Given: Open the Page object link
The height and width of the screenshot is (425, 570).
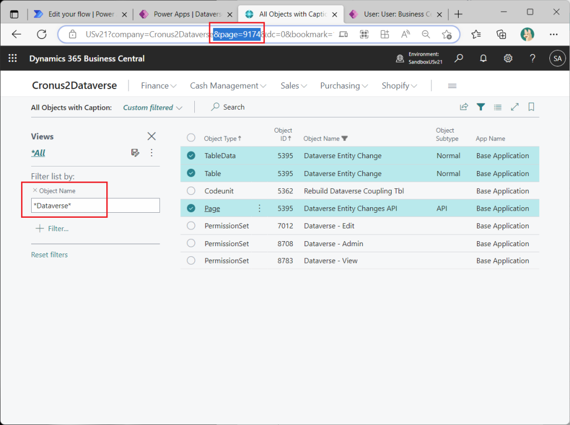Looking at the screenshot, I should (212, 208).
